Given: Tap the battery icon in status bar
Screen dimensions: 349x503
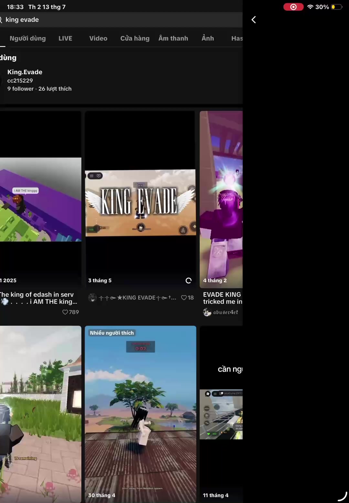Looking at the screenshot, I should pos(336,7).
